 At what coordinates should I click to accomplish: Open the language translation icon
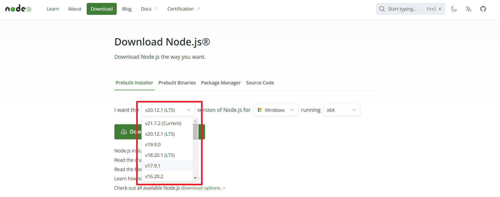468,9
